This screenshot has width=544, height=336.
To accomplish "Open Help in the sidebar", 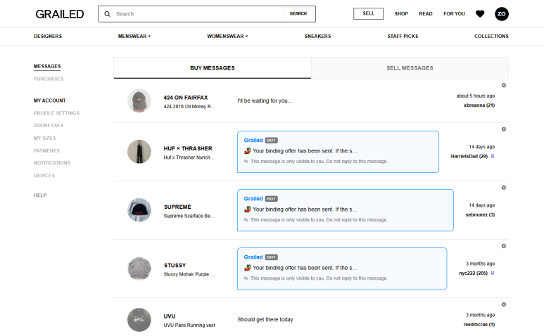I will [40, 195].
